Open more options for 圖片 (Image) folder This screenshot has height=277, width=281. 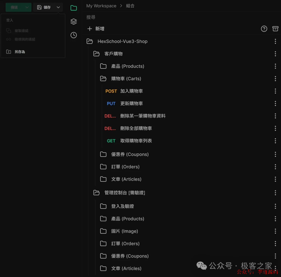275,231
